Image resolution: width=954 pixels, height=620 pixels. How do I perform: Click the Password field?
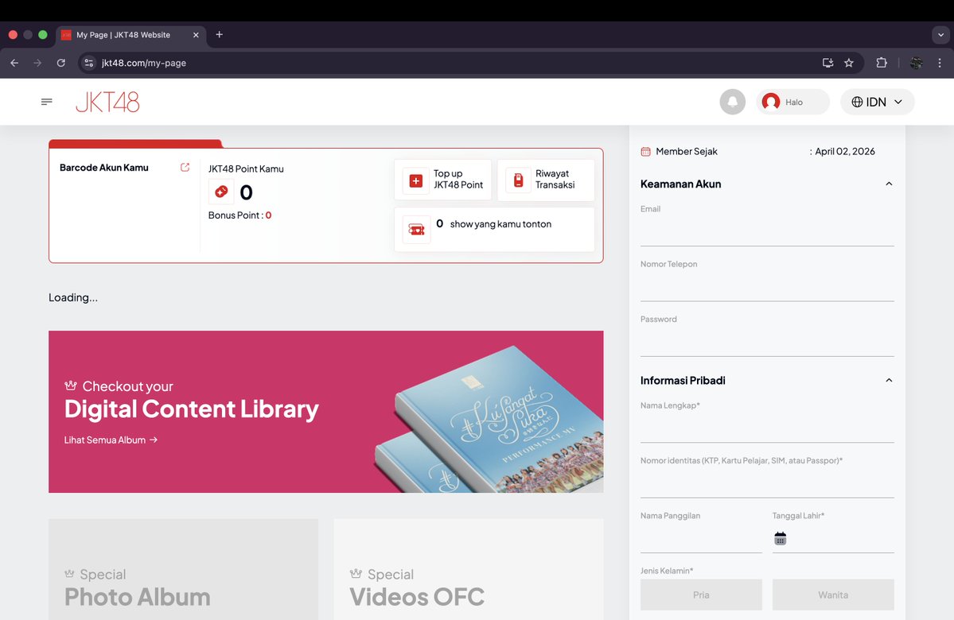(767, 342)
